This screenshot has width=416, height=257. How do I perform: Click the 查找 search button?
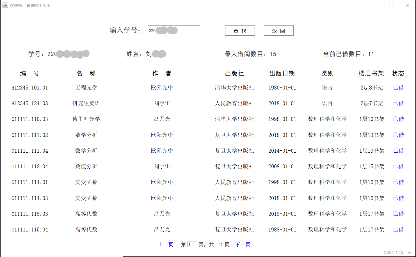tap(240, 31)
